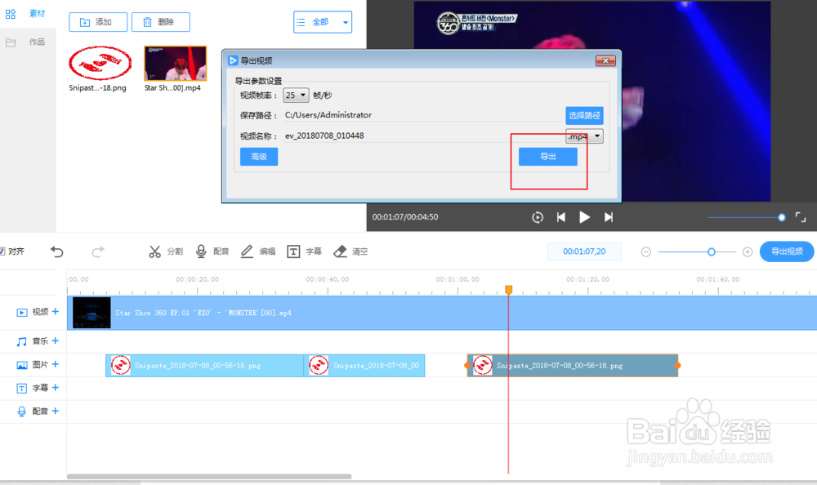
Task: Adjust the timeline zoom slider
Action: click(697, 252)
